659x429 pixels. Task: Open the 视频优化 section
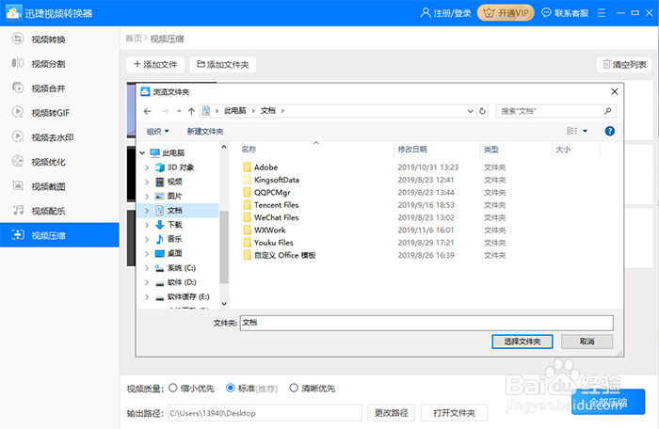tap(48, 162)
